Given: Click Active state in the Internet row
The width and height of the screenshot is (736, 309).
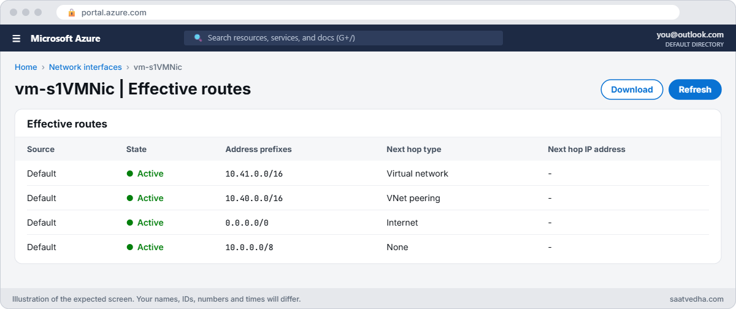Looking at the screenshot, I should (x=145, y=223).
